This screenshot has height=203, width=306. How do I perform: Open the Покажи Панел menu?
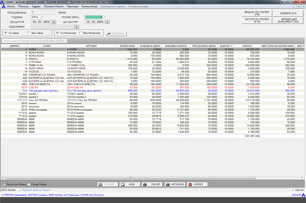(54, 7)
